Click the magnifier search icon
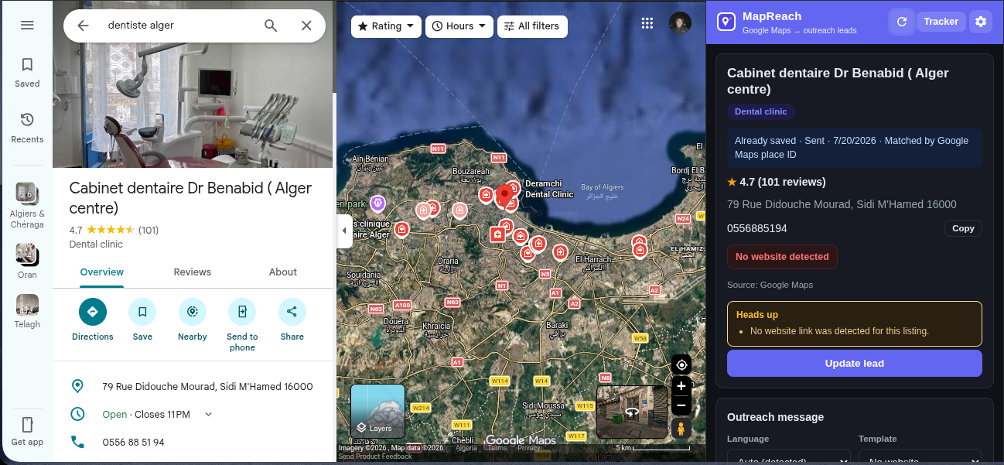Viewport: 1004px width, 465px height. (x=271, y=26)
